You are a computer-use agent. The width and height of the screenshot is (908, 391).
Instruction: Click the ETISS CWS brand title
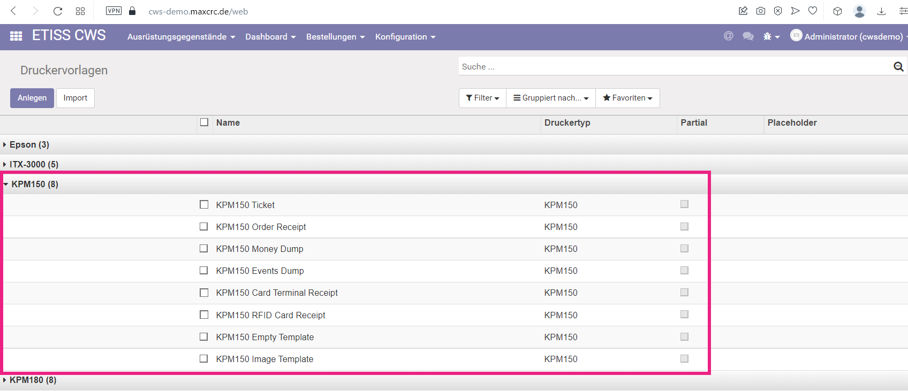coord(69,35)
